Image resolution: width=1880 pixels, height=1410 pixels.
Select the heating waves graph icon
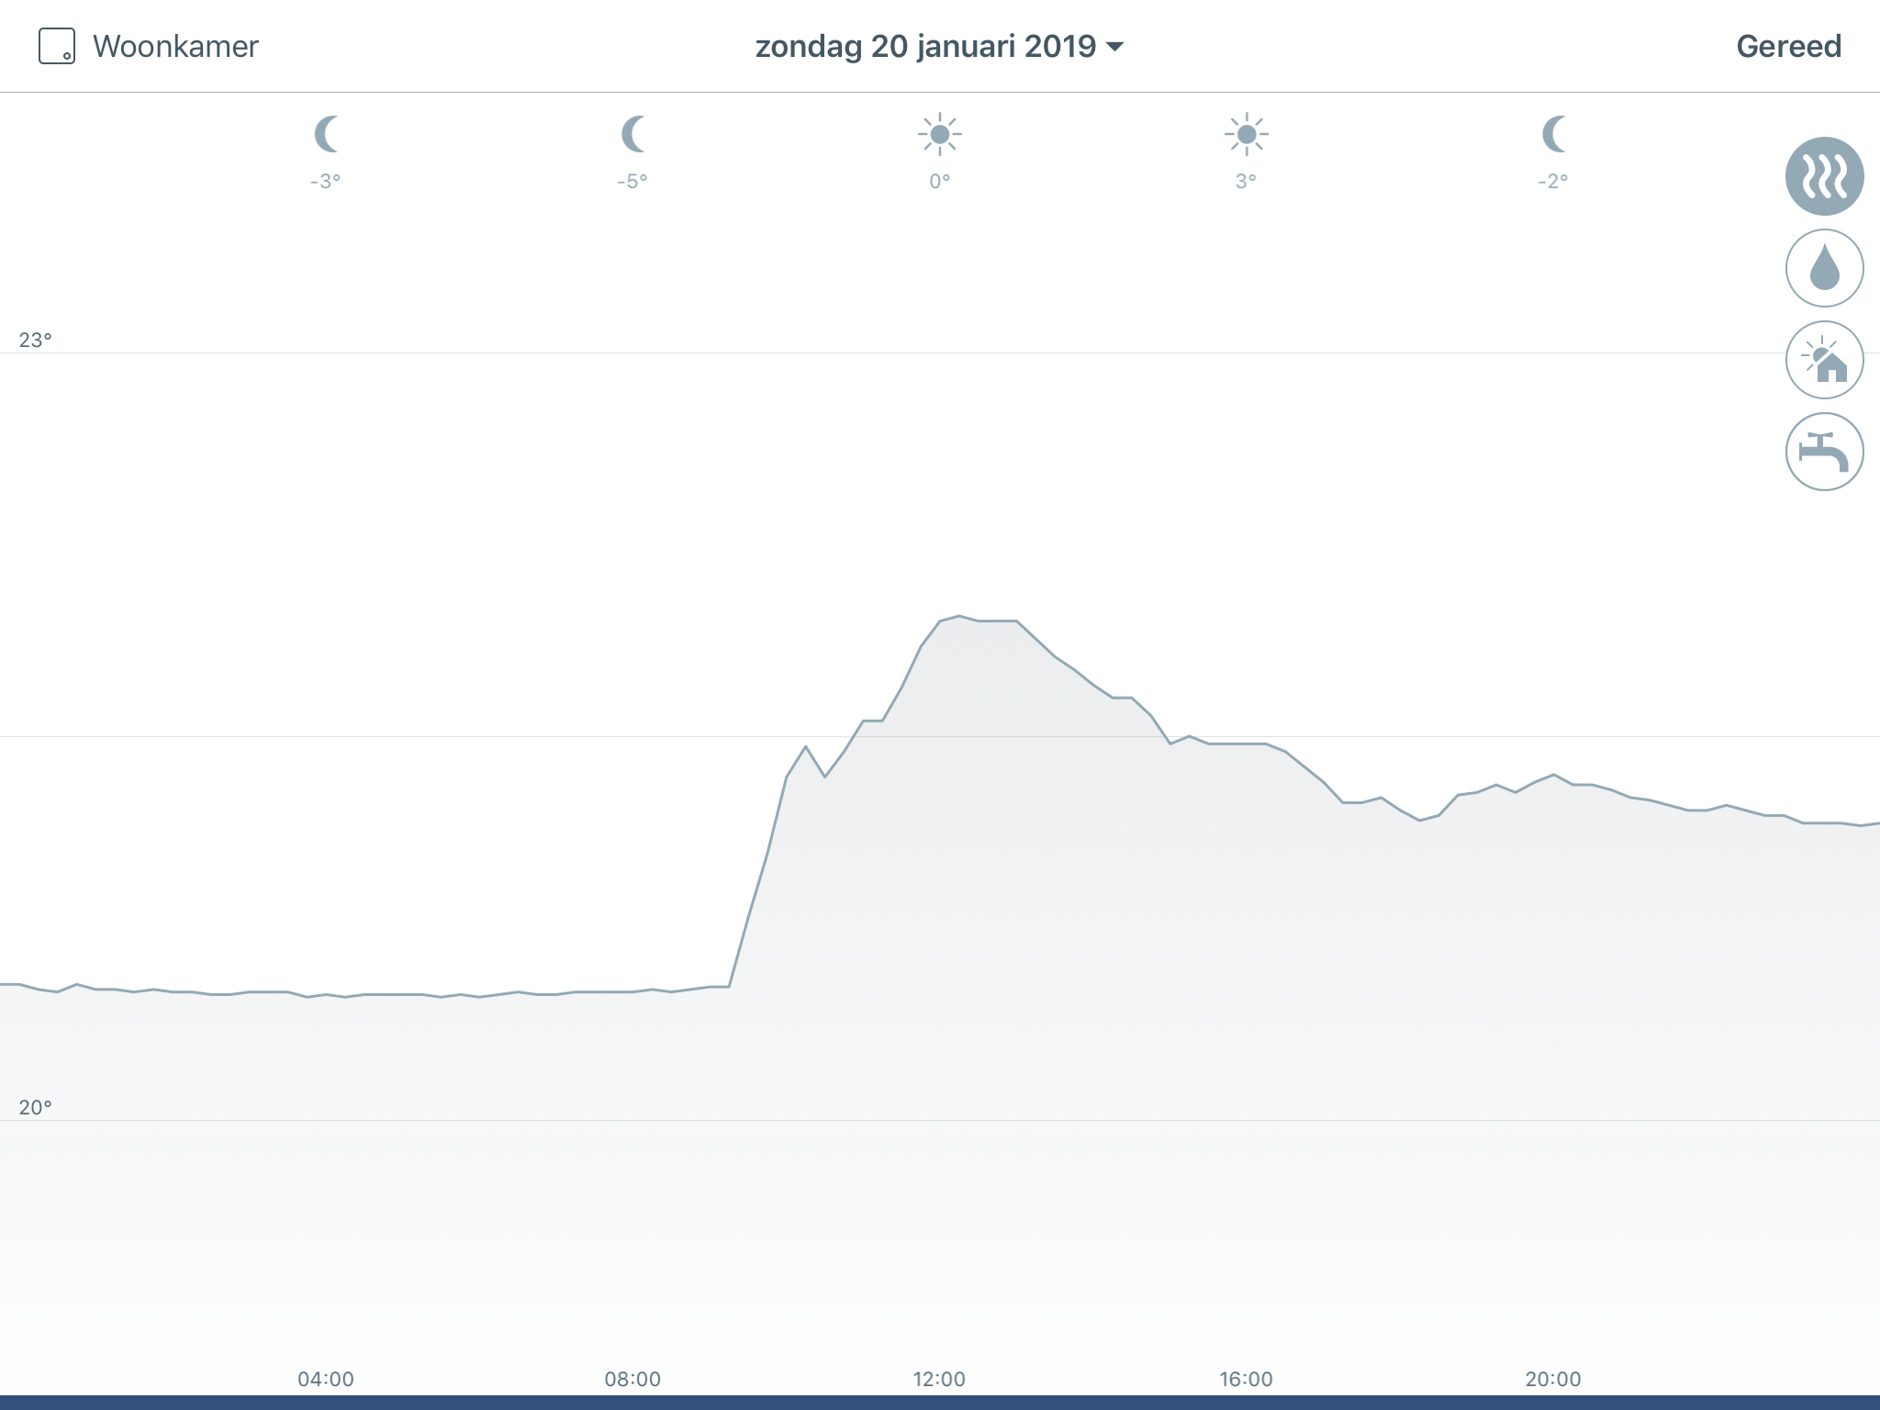coord(1824,176)
